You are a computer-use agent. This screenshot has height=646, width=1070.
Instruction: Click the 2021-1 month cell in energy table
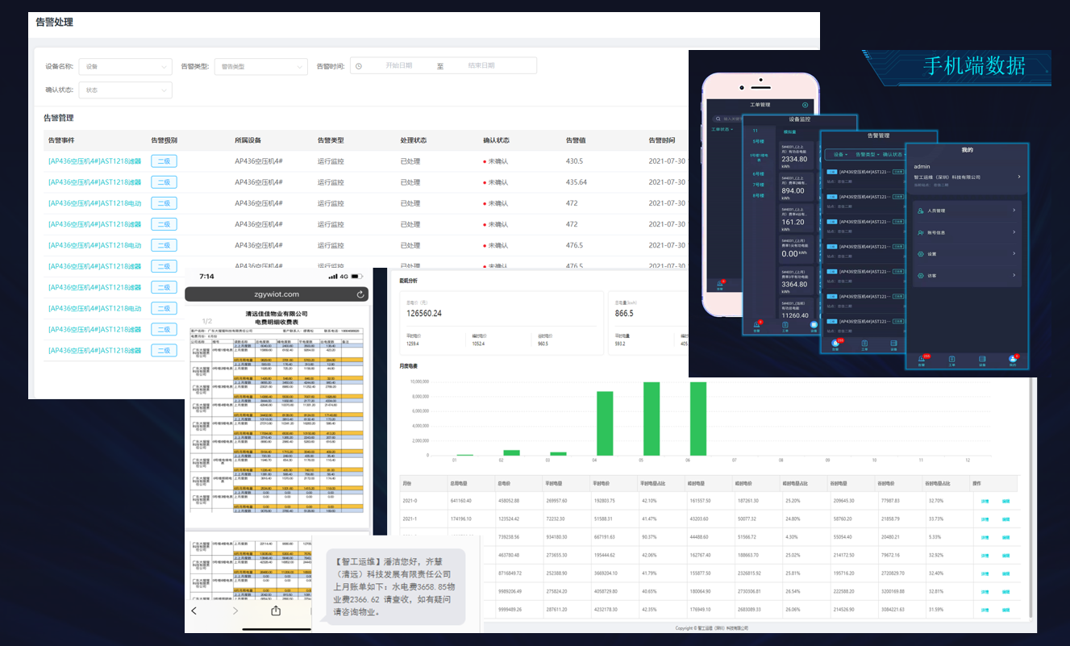pos(411,519)
